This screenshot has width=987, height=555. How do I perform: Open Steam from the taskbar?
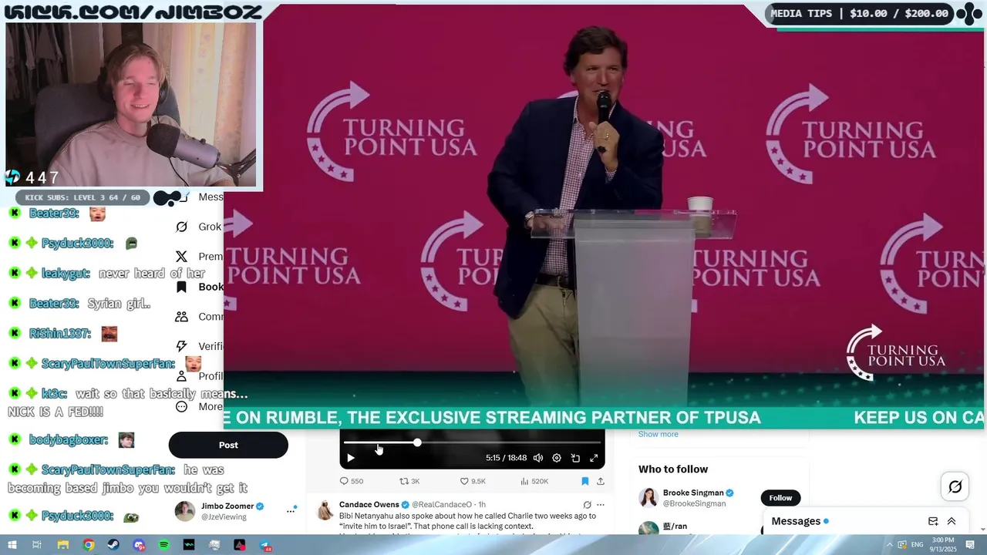click(113, 545)
